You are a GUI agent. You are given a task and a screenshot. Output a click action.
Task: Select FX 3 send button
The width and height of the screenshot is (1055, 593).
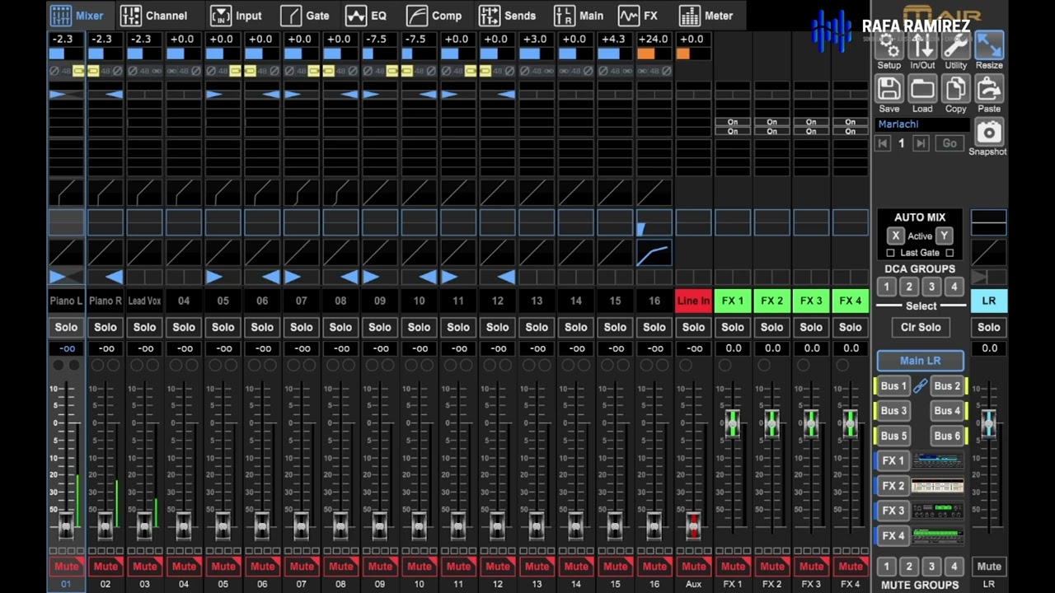click(x=893, y=511)
